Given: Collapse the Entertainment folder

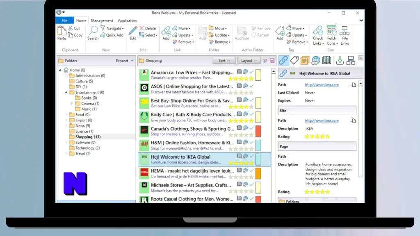Looking at the screenshot, I should (x=66, y=92).
